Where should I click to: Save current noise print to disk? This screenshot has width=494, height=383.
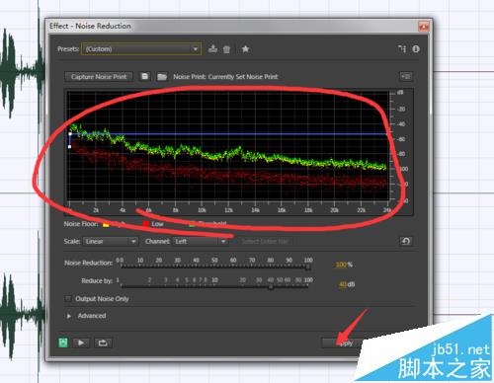click(x=144, y=76)
